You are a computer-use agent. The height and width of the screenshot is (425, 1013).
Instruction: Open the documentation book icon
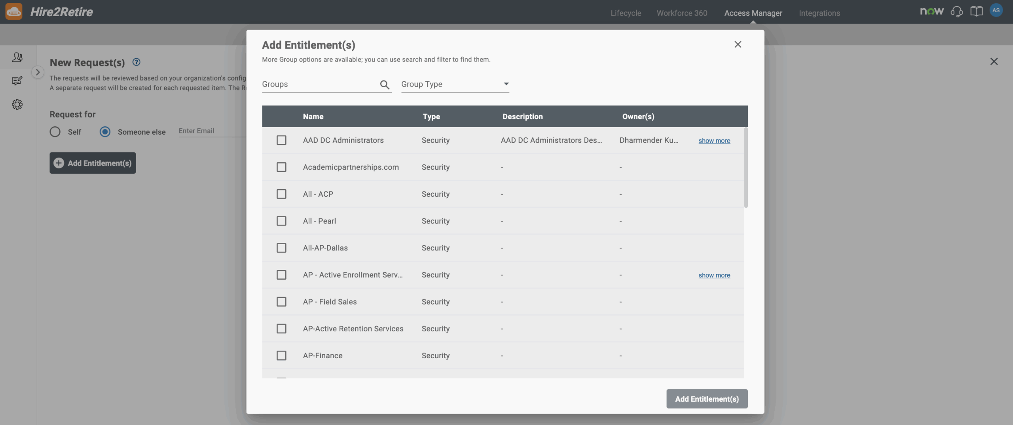[977, 11]
